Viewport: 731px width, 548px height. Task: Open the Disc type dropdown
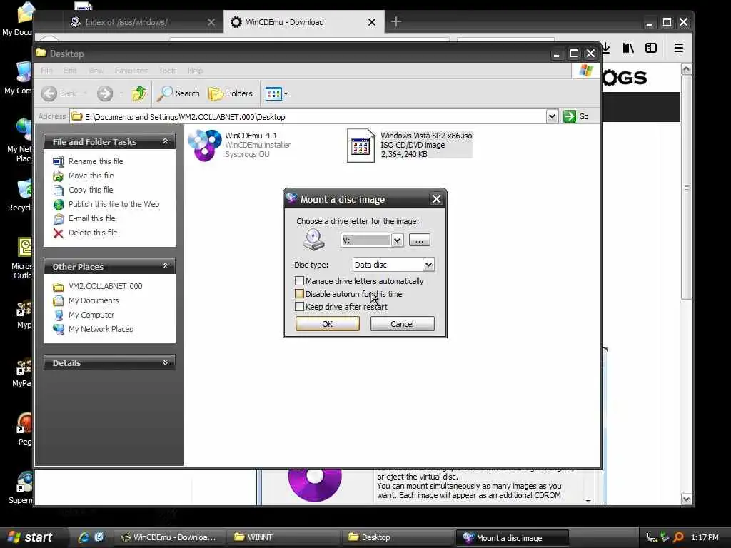[428, 265]
